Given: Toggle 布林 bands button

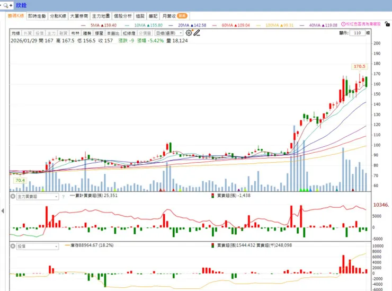Looking at the screenshot, I should [x=75, y=33].
